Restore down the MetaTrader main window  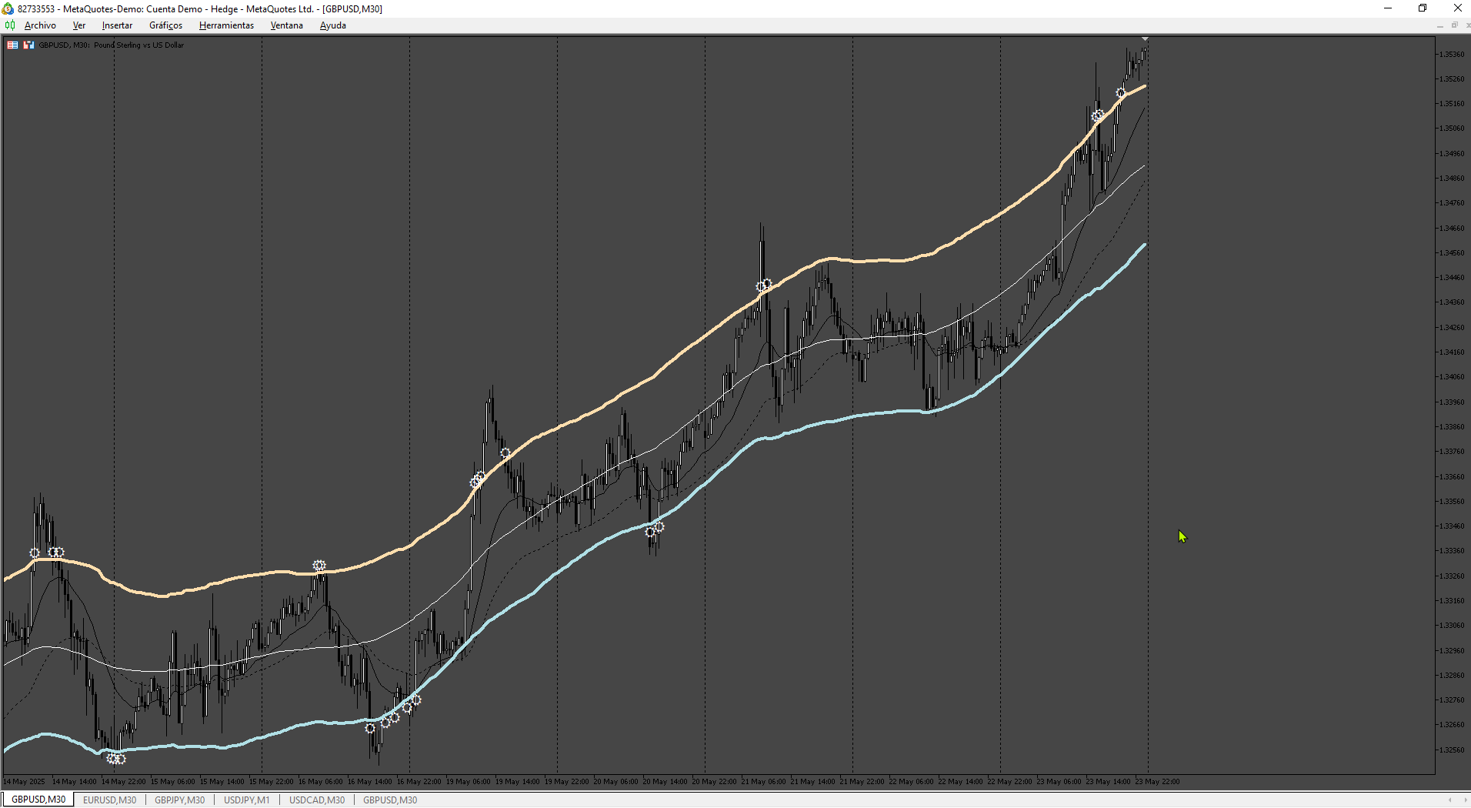(x=1423, y=8)
